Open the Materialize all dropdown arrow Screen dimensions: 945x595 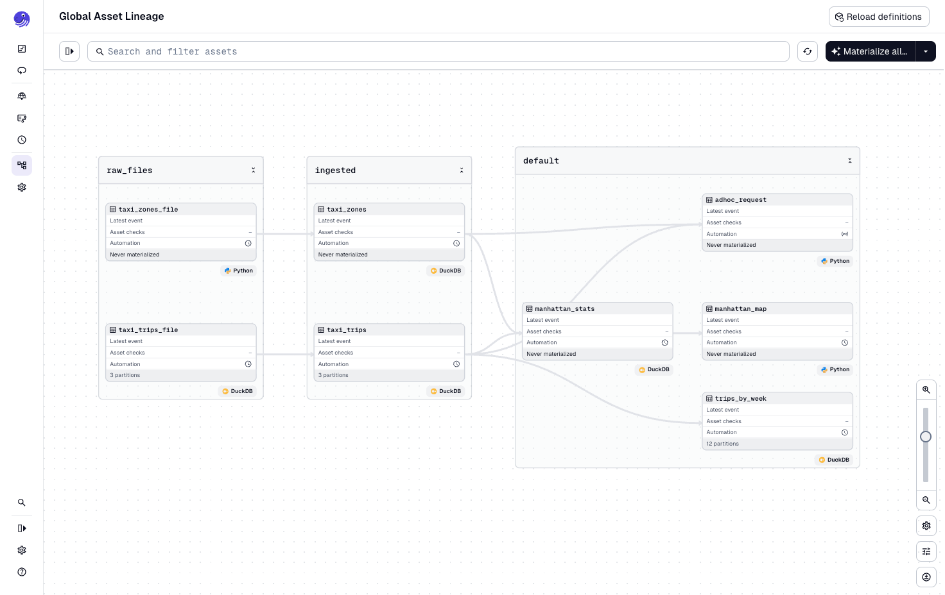pyautogui.click(x=925, y=51)
